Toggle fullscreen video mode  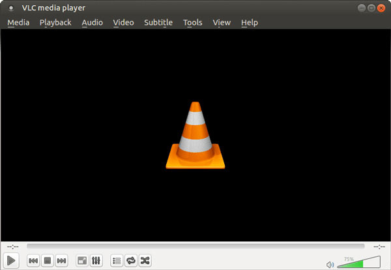pos(82,261)
